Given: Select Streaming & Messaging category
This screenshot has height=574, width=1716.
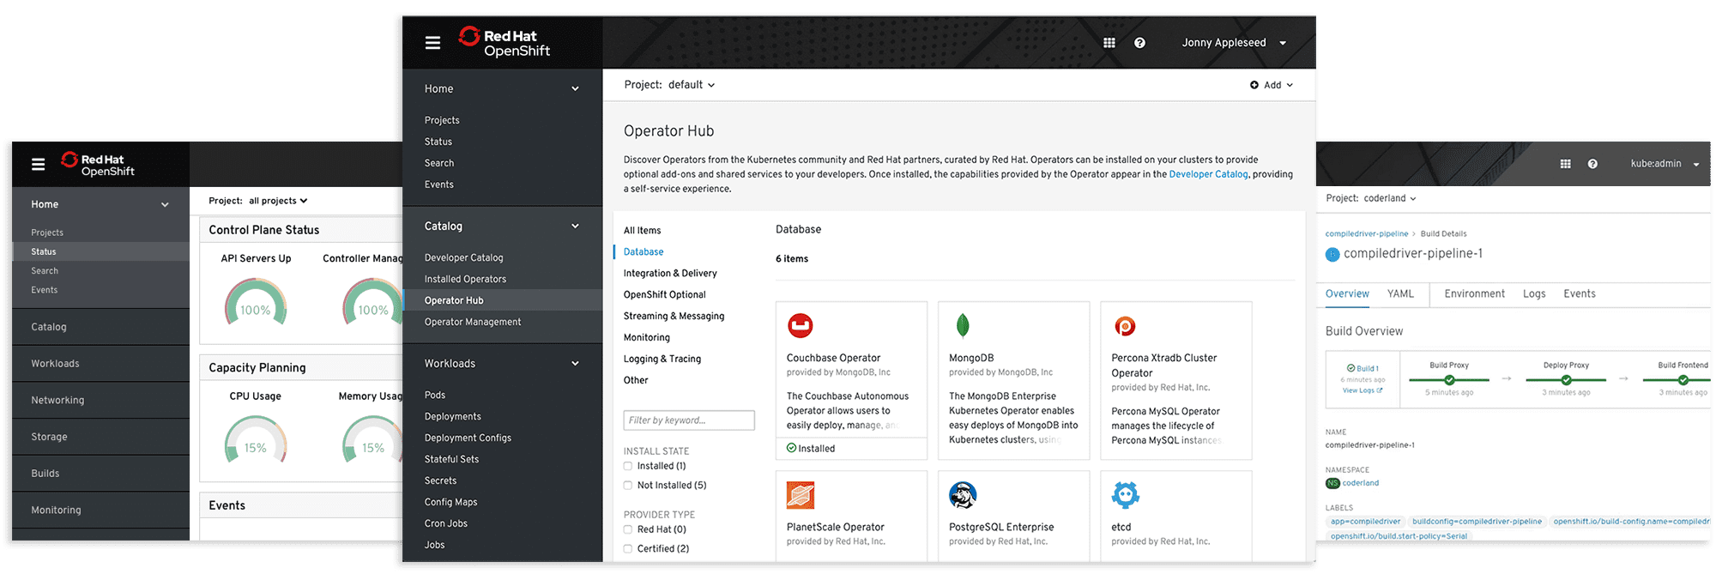Looking at the screenshot, I should pos(674,316).
